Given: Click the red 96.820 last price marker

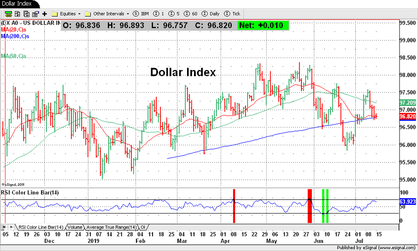Looking at the screenshot, I should 407,117.
